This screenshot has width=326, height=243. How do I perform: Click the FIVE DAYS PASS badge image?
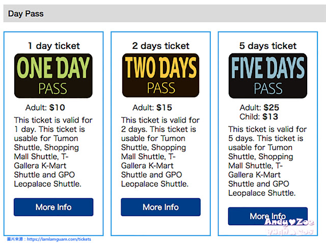(268, 76)
